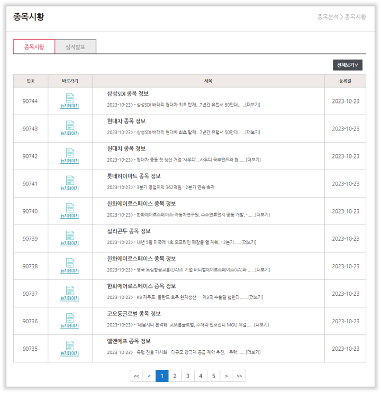The height and width of the screenshot is (393, 381).
Task: Click news page icon for row 90742
Action: tap(70, 156)
